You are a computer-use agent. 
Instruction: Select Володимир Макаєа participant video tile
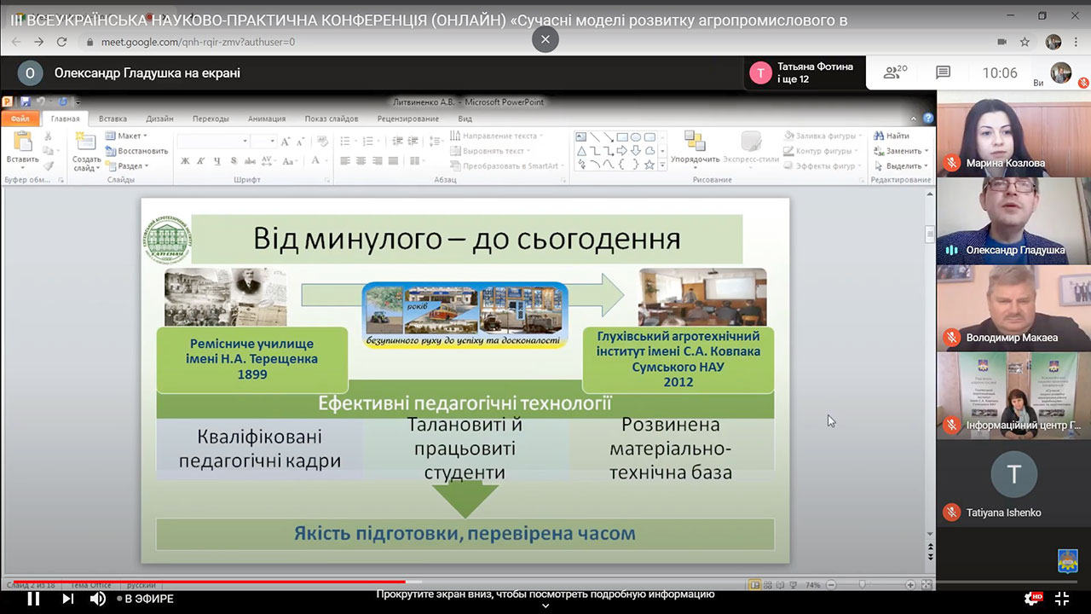point(1013,308)
